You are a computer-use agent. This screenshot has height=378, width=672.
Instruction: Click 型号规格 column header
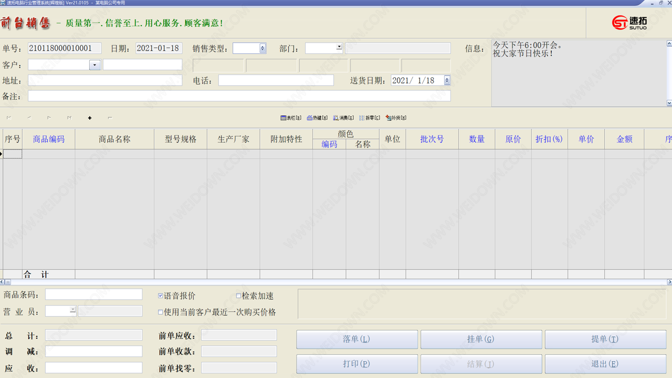coord(181,139)
